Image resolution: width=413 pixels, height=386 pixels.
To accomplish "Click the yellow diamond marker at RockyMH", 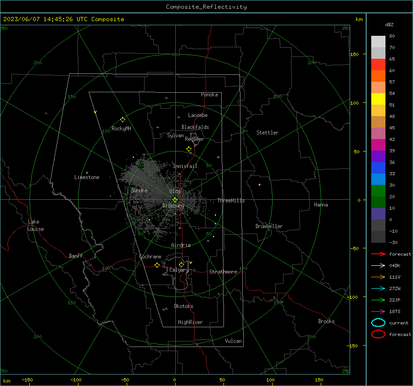I will (x=123, y=120).
